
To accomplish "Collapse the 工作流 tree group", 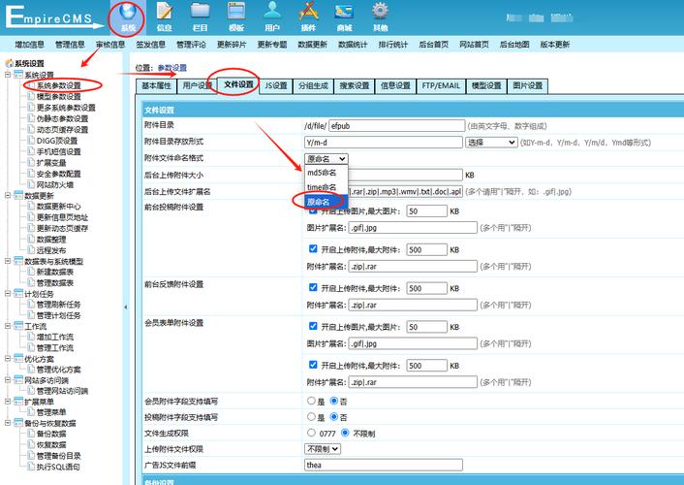I will 8,326.
